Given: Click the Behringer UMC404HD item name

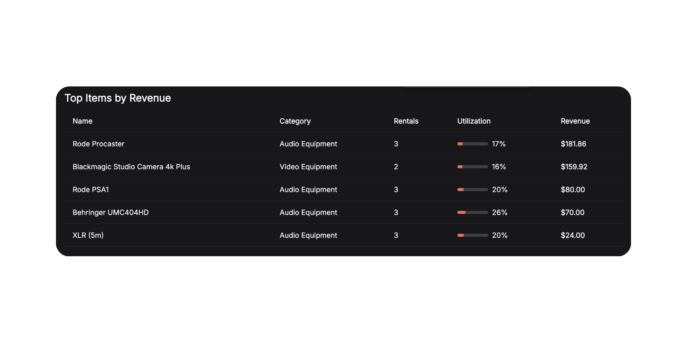Looking at the screenshot, I should [111, 212].
